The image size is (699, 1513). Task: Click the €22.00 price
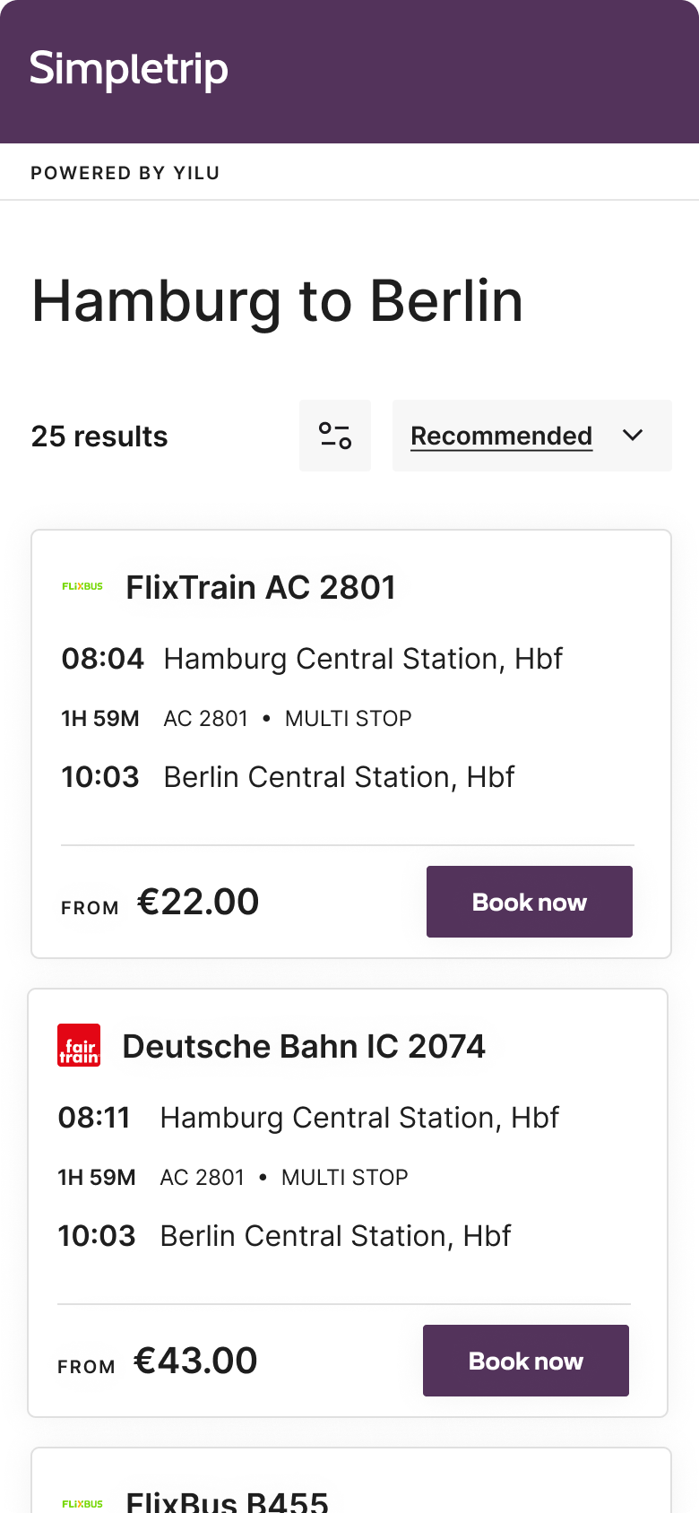198,902
